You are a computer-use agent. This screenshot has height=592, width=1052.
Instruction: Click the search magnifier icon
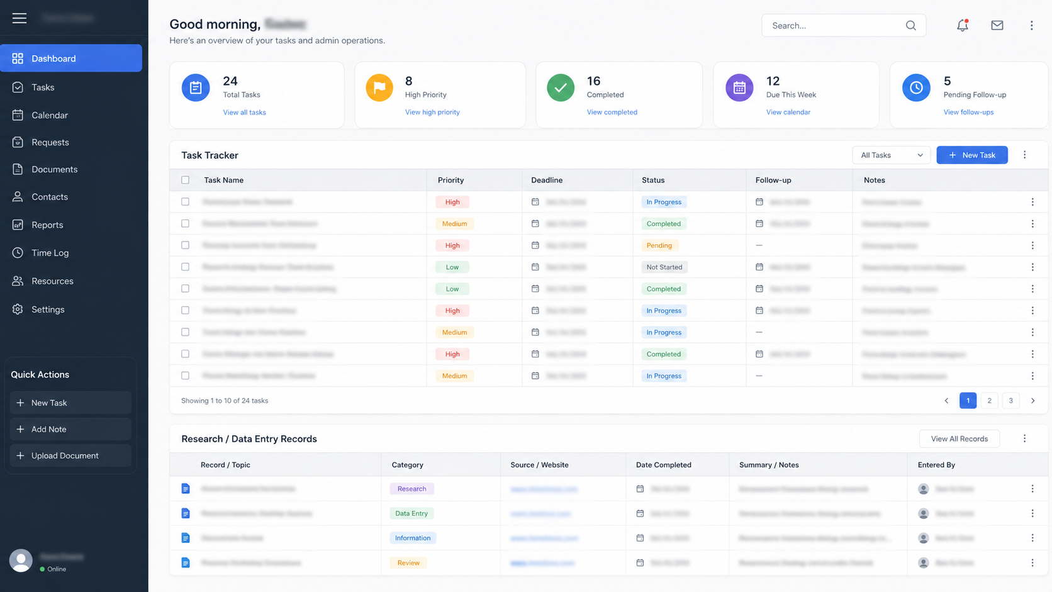click(x=910, y=25)
